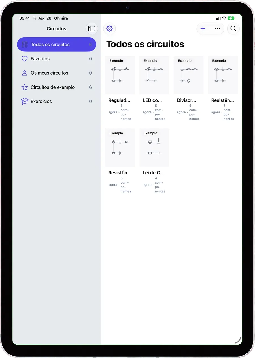The image size is (255, 358).
Task: Open Favoritos via heart icon
Action: pyautogui.click(x=25, y=59)
